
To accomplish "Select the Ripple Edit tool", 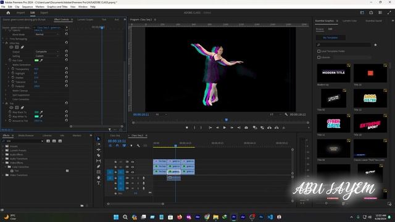I will point(99,150).
